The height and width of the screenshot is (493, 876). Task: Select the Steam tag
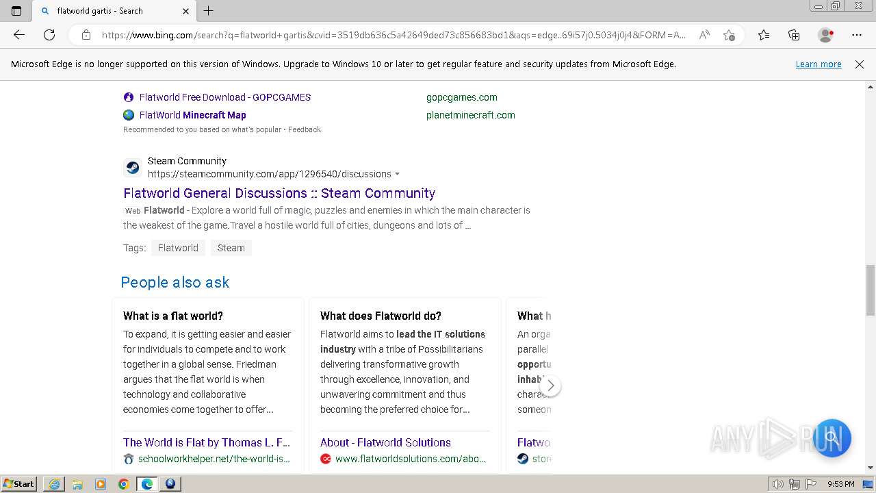pyautogui.click(x=231, y=248)
